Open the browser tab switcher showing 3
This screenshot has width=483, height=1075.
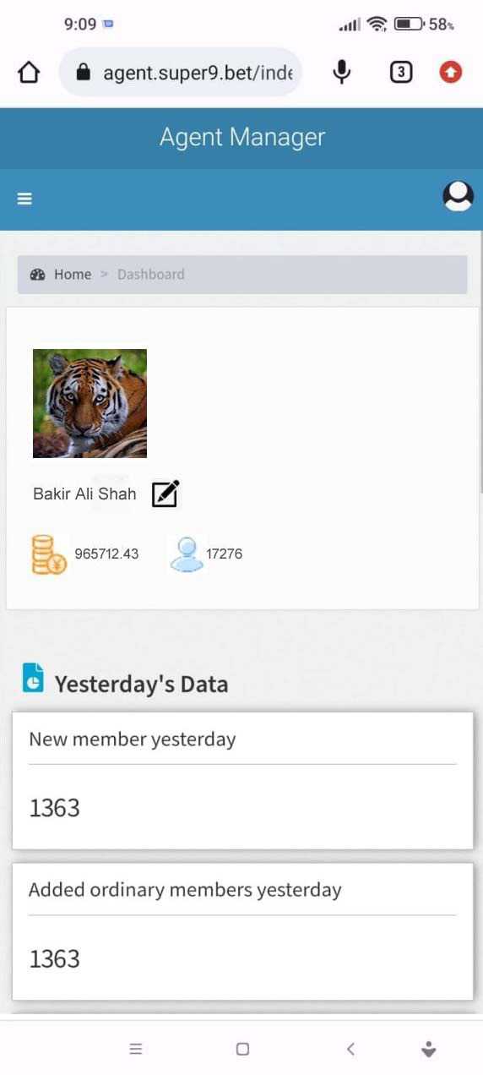coord(401,73)
